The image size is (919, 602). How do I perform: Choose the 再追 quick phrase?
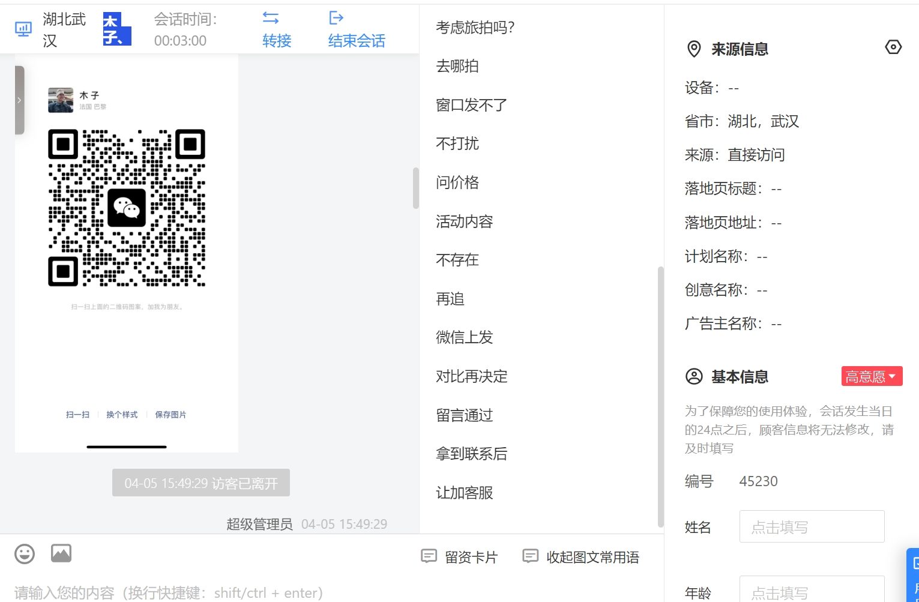point(450,299)
